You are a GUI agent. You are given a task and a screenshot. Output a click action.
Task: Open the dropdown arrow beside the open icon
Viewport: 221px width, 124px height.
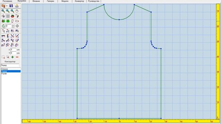[x=7, y=6]
